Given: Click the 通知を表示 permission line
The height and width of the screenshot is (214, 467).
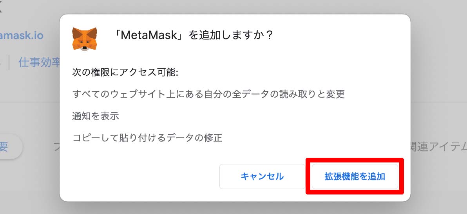Looking at the screenshot, I should click(96, 116).
